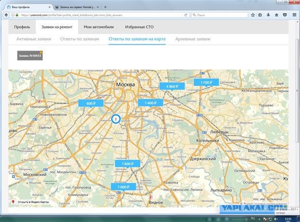Go back with the browser back arrow
This screenshot has width=300, height=222.
click(x=6, y=15)
